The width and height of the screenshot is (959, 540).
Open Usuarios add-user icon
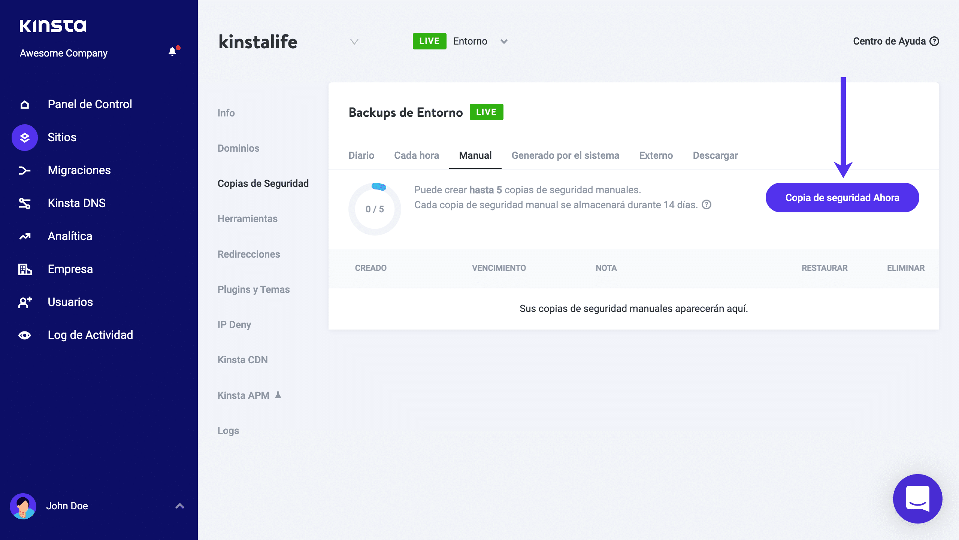click(25, 302)
